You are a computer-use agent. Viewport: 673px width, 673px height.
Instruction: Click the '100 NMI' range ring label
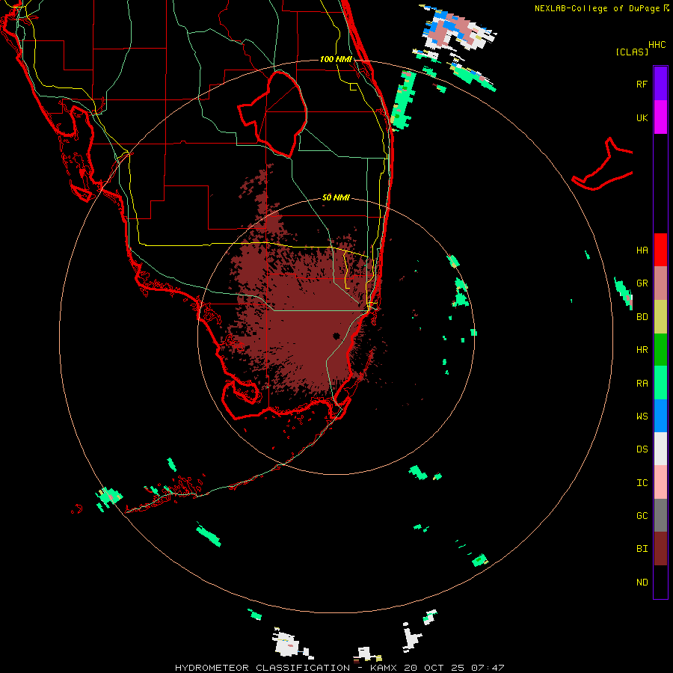(x=336, y=59)
